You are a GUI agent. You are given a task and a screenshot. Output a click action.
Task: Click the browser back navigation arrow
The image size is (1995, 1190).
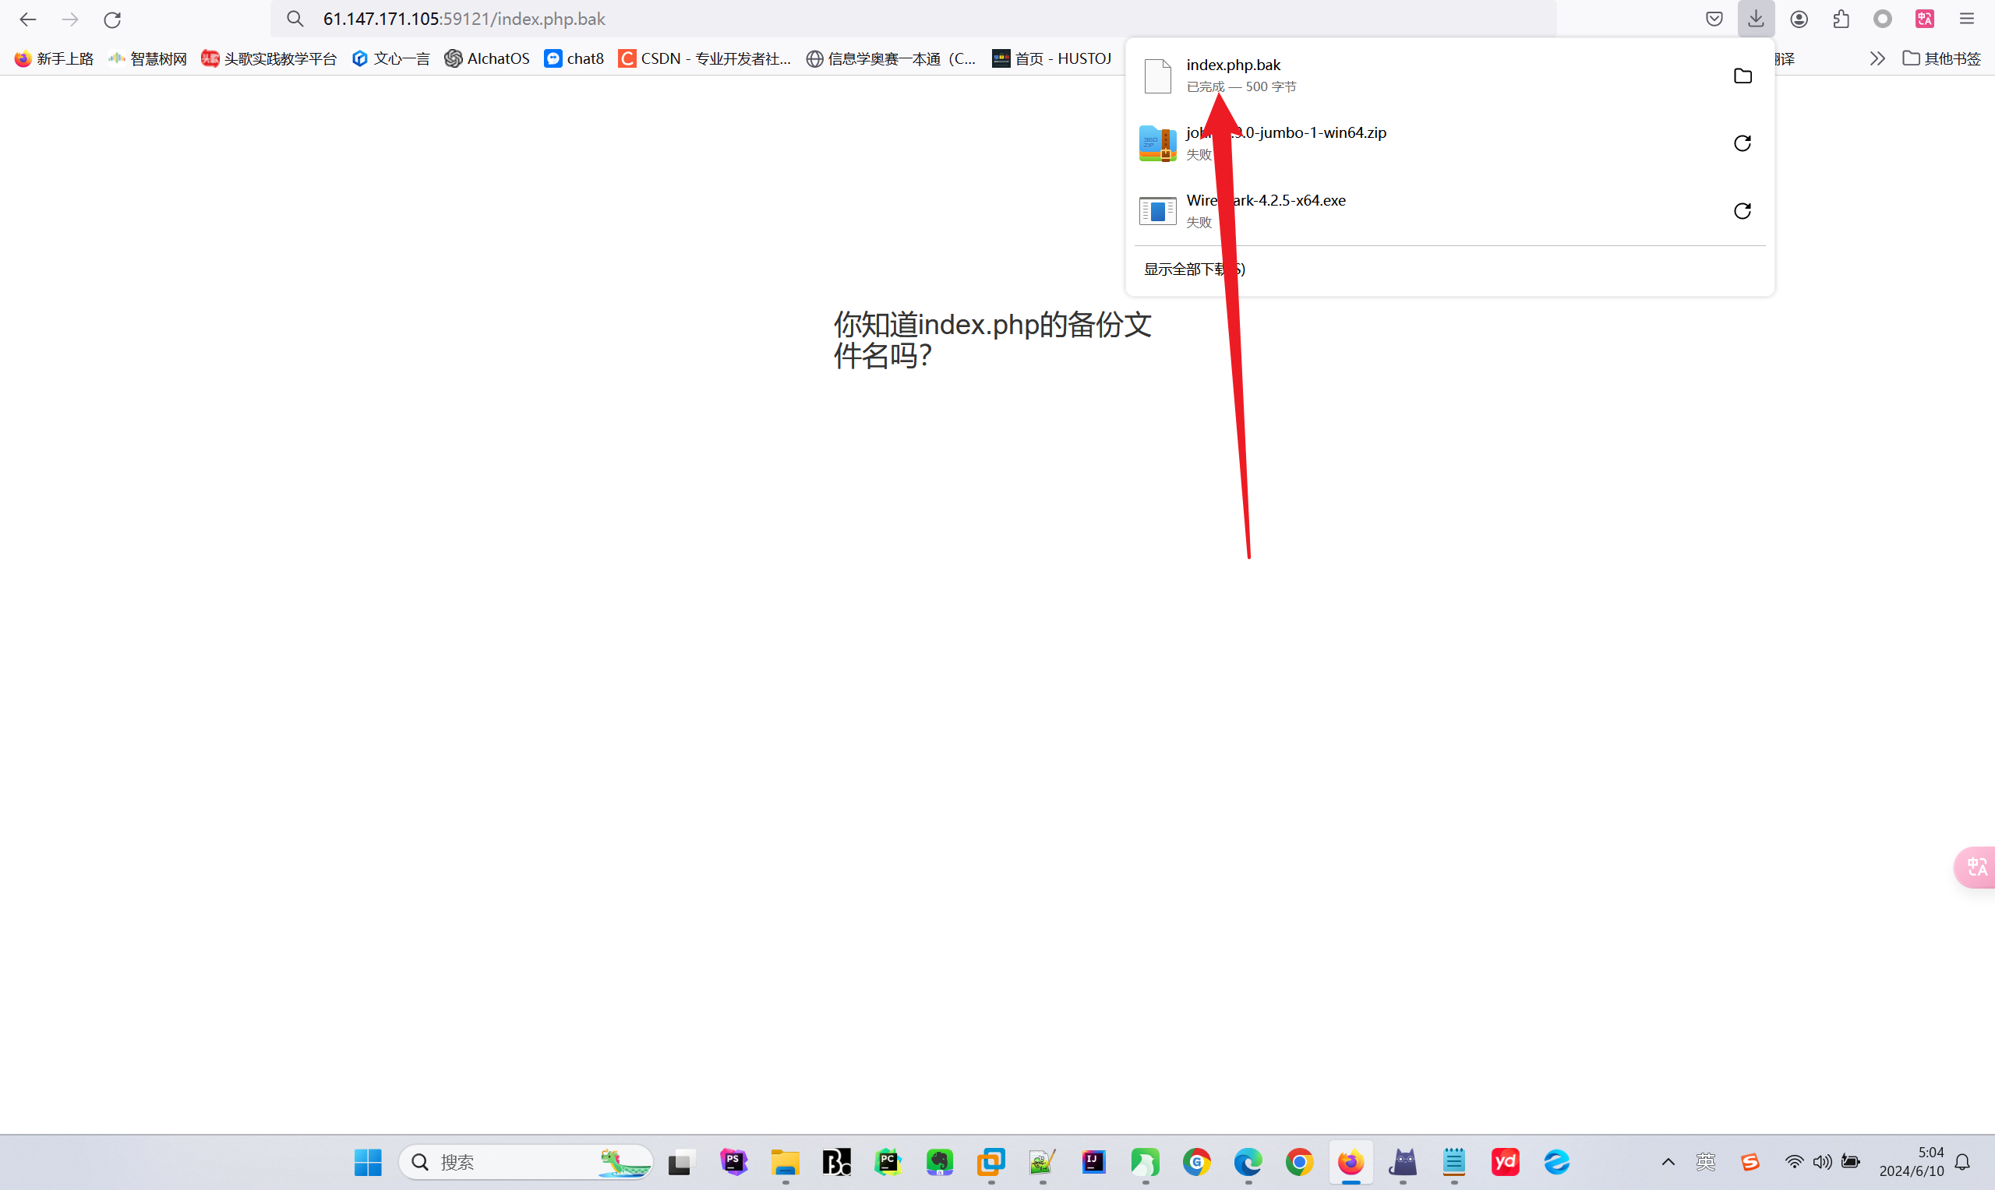tap(28, 19)
